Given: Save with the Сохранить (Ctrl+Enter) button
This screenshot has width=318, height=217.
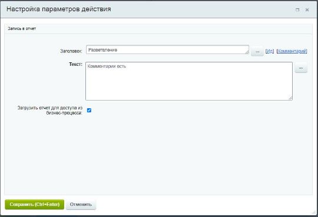Looking at the screenshot, I should point(35,205).
